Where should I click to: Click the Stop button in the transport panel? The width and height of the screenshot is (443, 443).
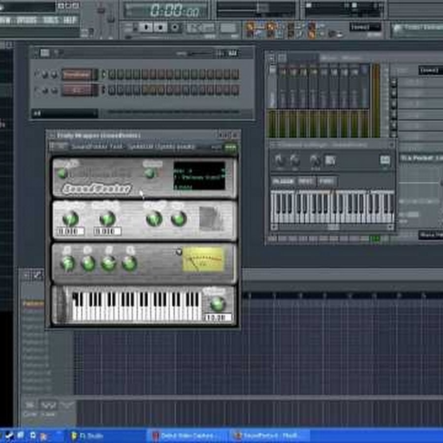(x=160, y=28)
